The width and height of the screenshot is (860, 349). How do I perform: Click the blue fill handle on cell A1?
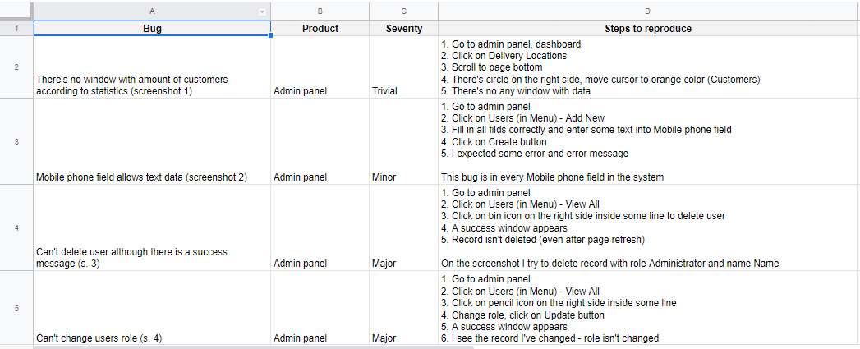coord(270,35)
